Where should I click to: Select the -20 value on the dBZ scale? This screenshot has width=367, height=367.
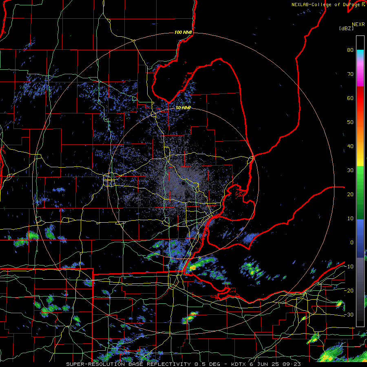click(349, 291)
